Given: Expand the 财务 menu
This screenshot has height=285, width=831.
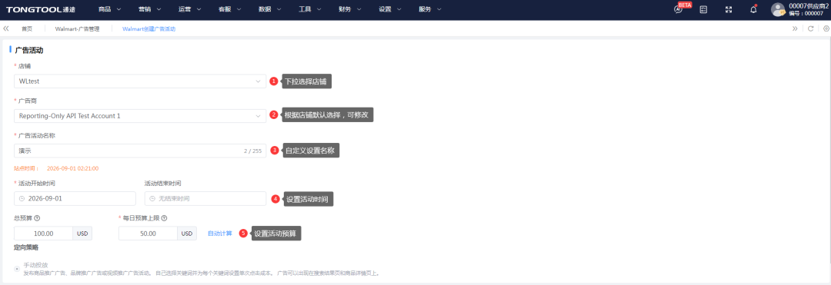Looking at the screenshot, I should [350, 9].
